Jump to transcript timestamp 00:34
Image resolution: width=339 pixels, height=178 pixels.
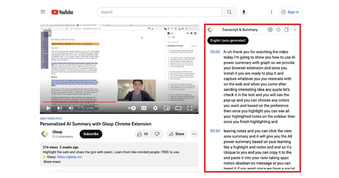[x=215, y=131]
